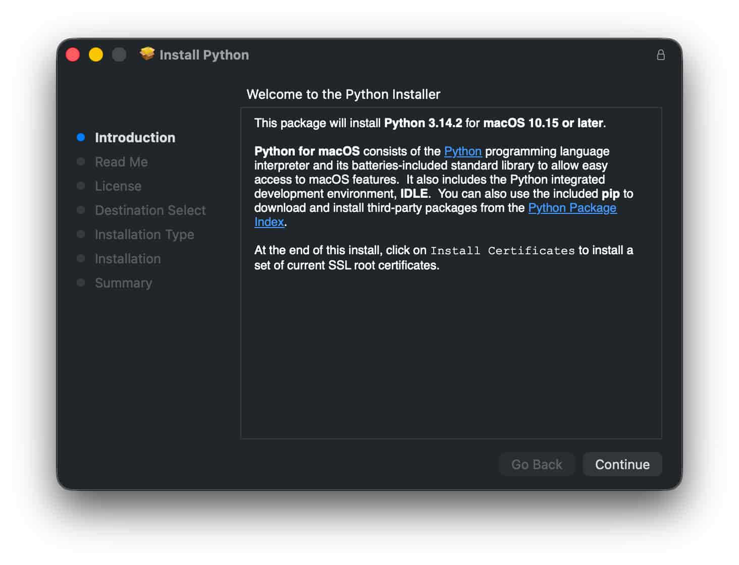
Task: Jump to the Destination Select step
Action: 150,210
